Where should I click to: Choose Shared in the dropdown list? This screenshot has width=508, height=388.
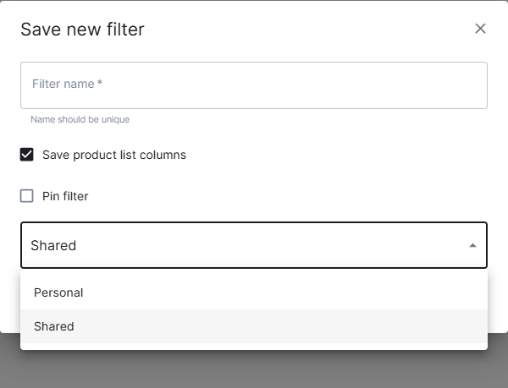54,326
